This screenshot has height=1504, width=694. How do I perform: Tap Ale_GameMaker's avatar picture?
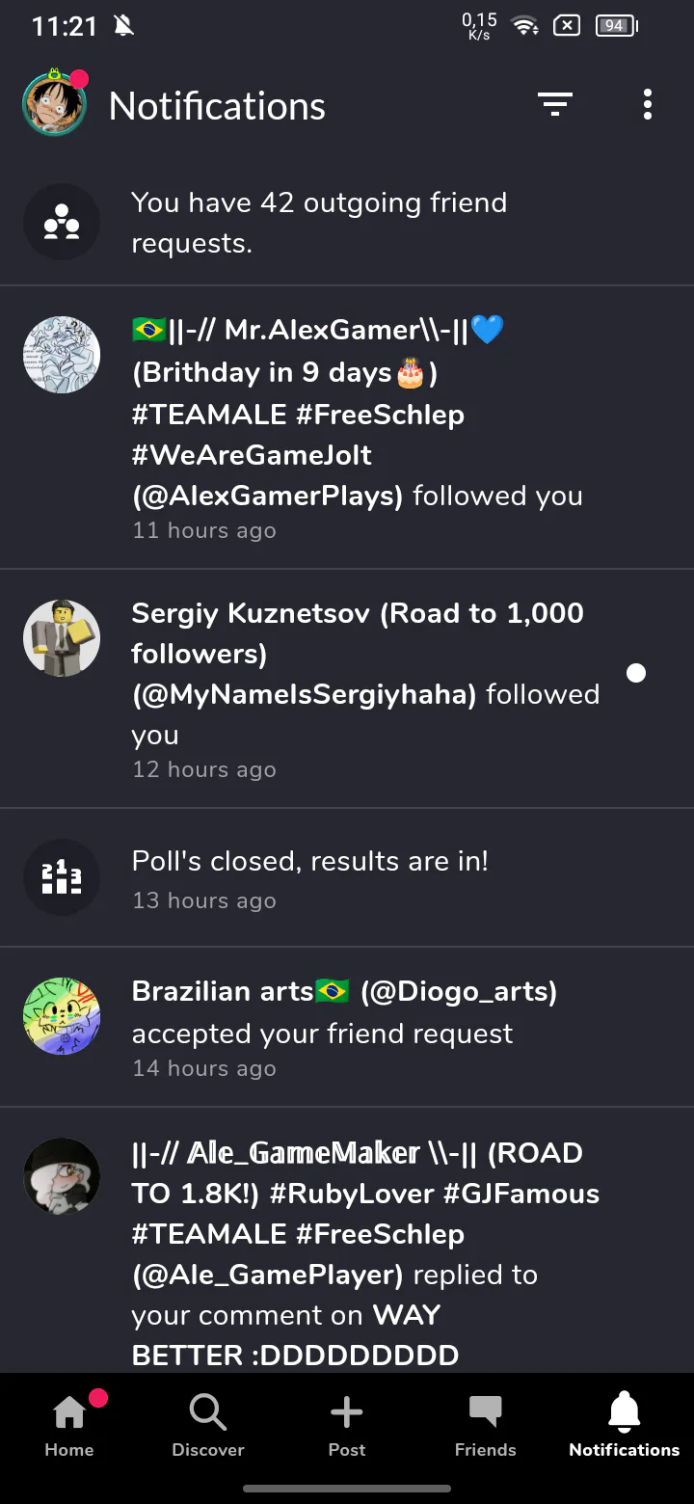[62, 1176]
